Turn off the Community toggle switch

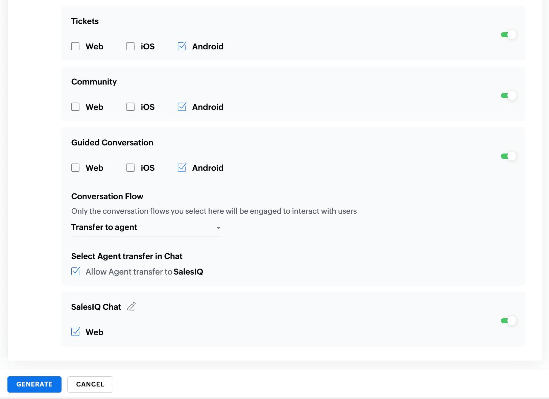coord(508,95)
